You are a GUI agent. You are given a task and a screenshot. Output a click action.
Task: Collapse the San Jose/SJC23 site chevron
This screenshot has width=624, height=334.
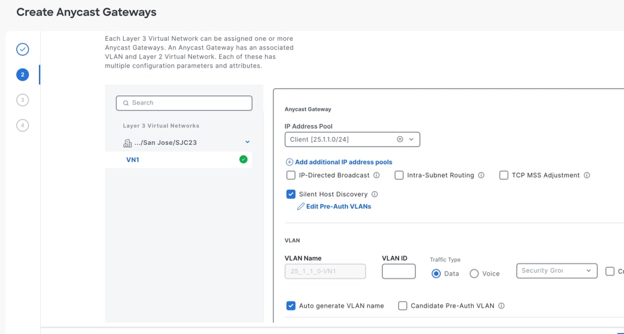pos(248,142)
